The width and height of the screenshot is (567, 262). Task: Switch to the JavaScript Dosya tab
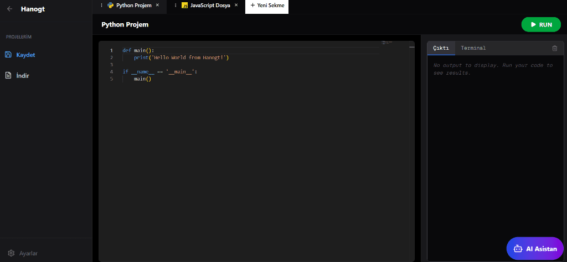(210, 5)
